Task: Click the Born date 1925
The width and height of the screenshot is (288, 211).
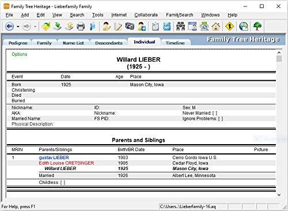Action: click(x=66, y=85)
